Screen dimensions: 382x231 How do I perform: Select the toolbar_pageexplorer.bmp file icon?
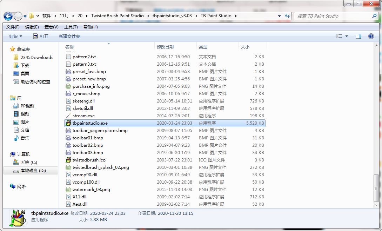click(68, 131)
